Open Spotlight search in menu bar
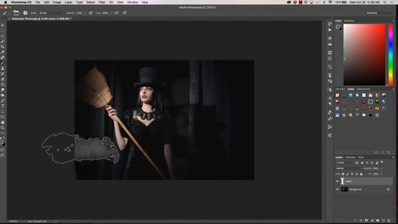The height and width of the screenshot is (224, 398). tap(385, 2)
